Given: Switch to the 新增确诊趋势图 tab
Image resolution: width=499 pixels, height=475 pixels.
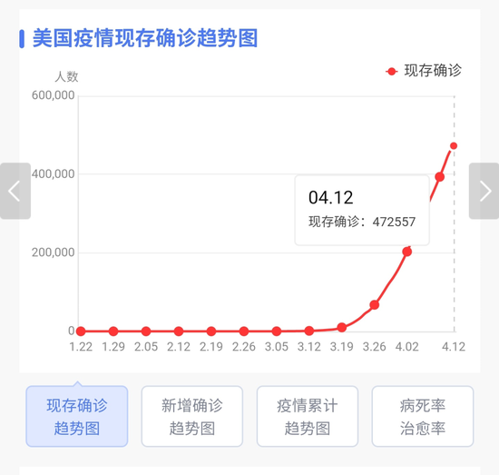Looking at the screenshot, I should coord(192,416).
